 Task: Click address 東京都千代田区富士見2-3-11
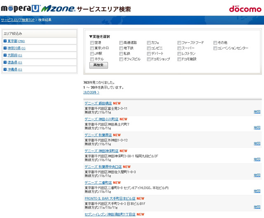click(106, 109)
